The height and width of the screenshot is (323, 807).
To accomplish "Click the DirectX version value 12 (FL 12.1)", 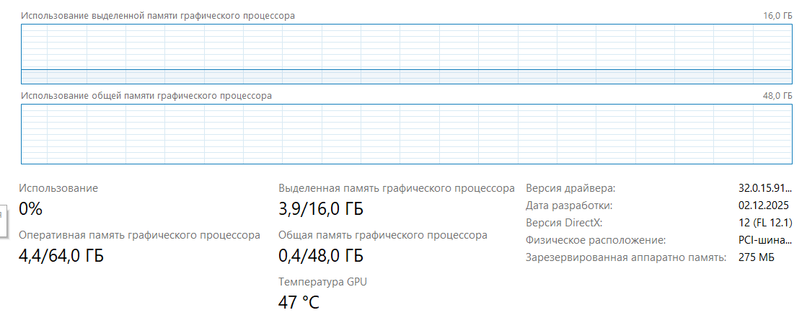I will (x=764, y=223).
